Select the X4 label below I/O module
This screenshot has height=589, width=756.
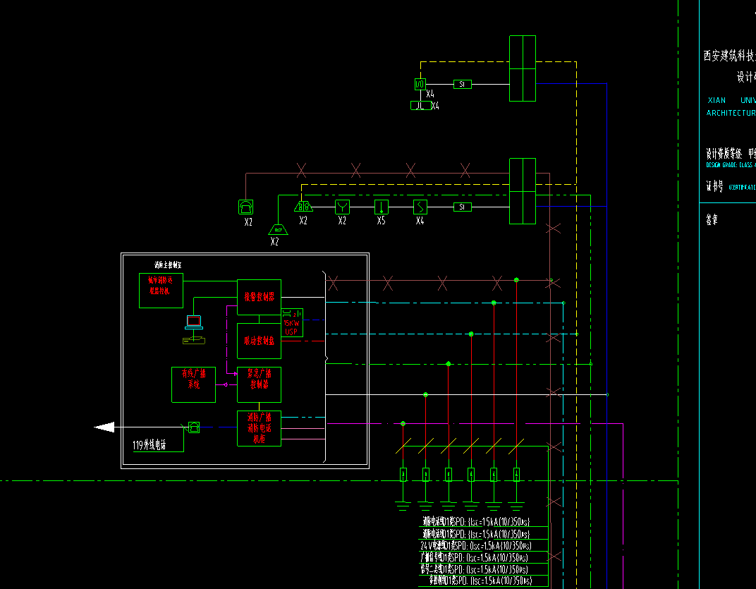[x=430, y=94]
